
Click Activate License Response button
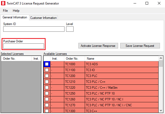pyautogui.click(x=98, y=46)
